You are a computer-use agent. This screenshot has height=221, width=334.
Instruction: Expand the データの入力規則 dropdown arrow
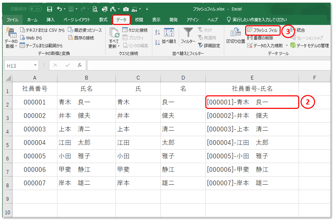click(x=287, y=45)
